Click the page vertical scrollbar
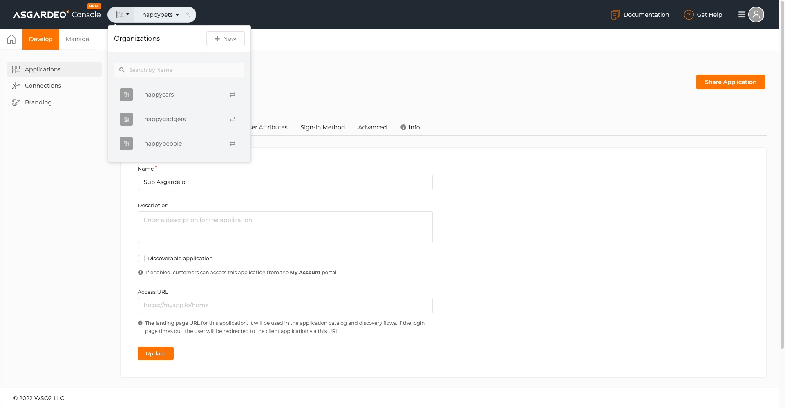The image size is (785, 408). click(782, 175)
